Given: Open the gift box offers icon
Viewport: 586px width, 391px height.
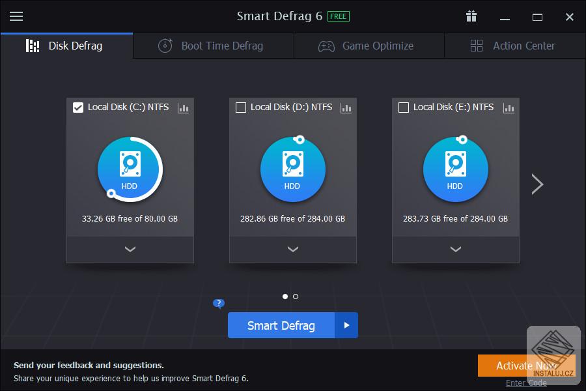Looking at the screenshot, I should click(x=471, y=16).
